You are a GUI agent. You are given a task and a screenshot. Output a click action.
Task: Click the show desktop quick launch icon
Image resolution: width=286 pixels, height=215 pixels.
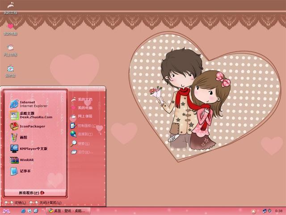36,211
